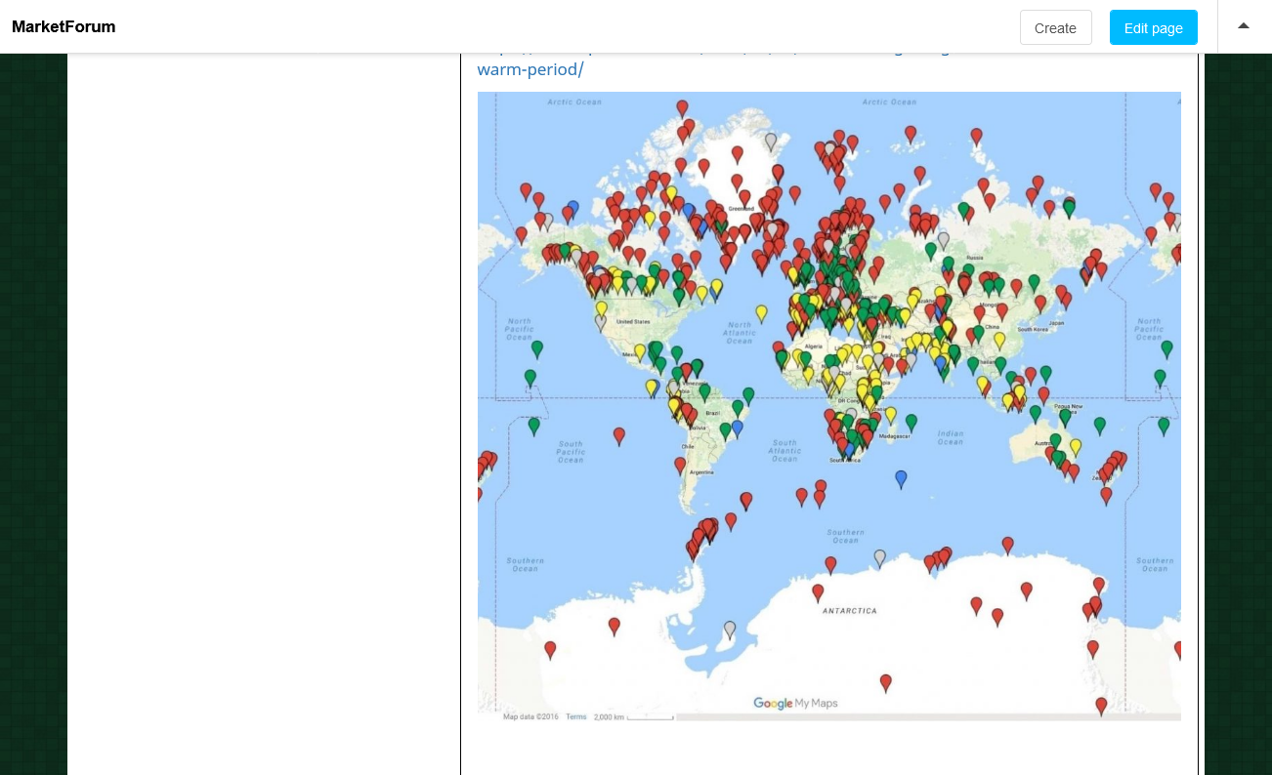
Task: Select the gray pin on Antarctica's Southern Ocean coast
Action: 879,557
